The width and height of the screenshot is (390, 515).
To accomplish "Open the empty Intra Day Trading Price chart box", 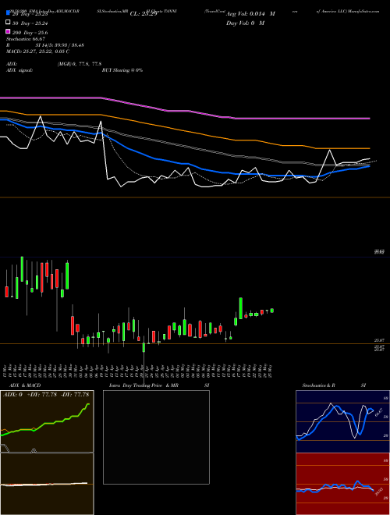I will tap(156, 437).
